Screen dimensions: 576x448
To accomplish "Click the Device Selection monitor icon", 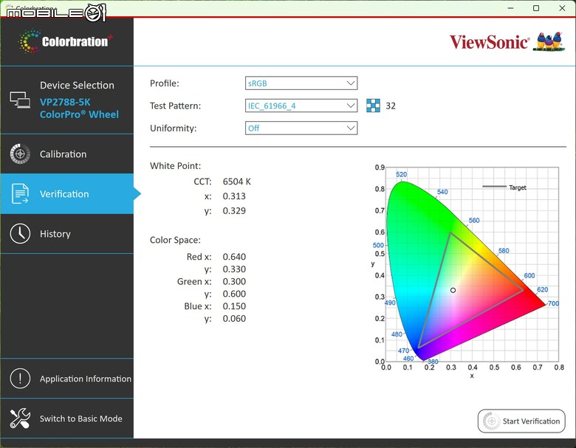I will tap(20, 100).
